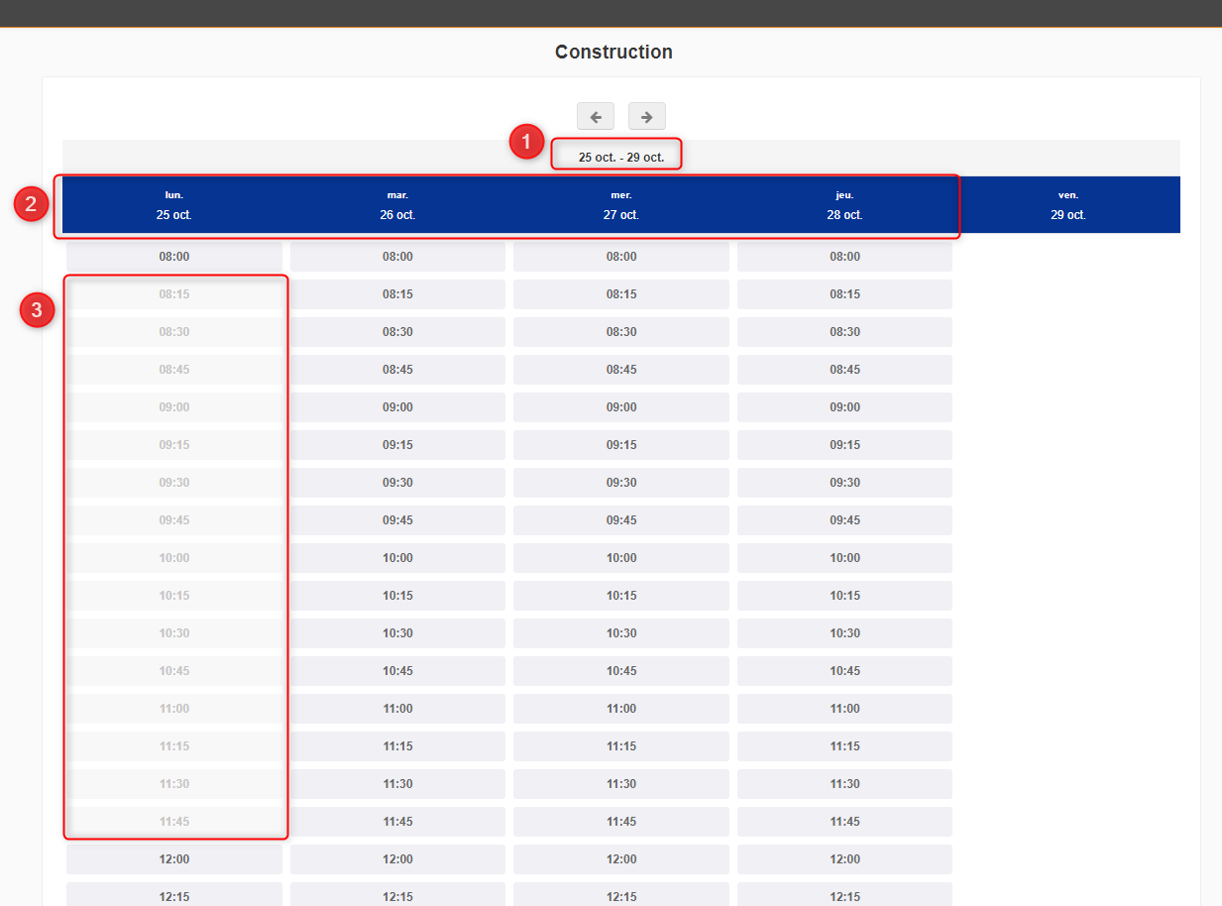Book the 09:45 slot on Thursday

[x=844, y=520]
